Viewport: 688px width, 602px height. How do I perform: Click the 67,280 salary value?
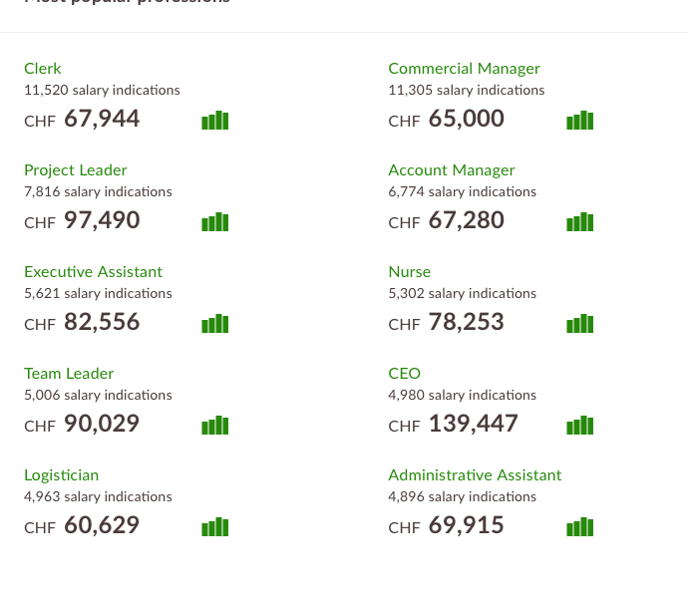click(x=466, y=220)
